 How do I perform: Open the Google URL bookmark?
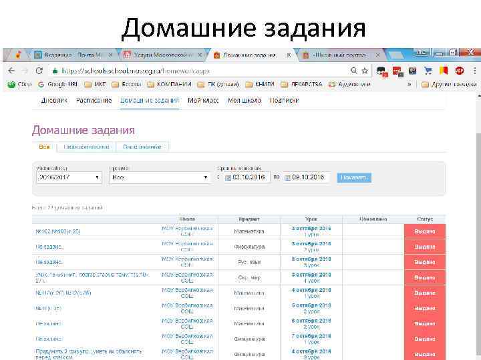[57, 84]
